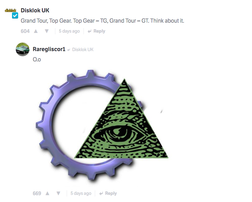Image resolution: width=252 pixels, height=202 pixels.
Task: Open timestamp '5 days ago' beside 604
Action: (69, 31)
